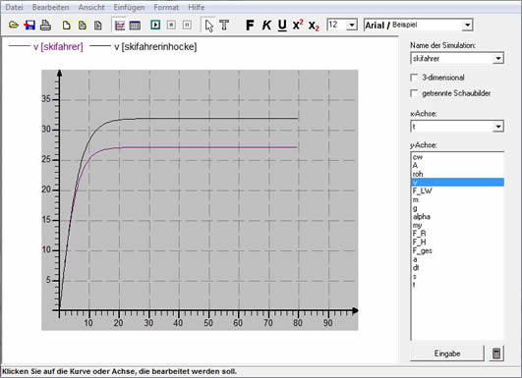Toggle italic K formatting
The image size is (522, 378).
[266, 25]
